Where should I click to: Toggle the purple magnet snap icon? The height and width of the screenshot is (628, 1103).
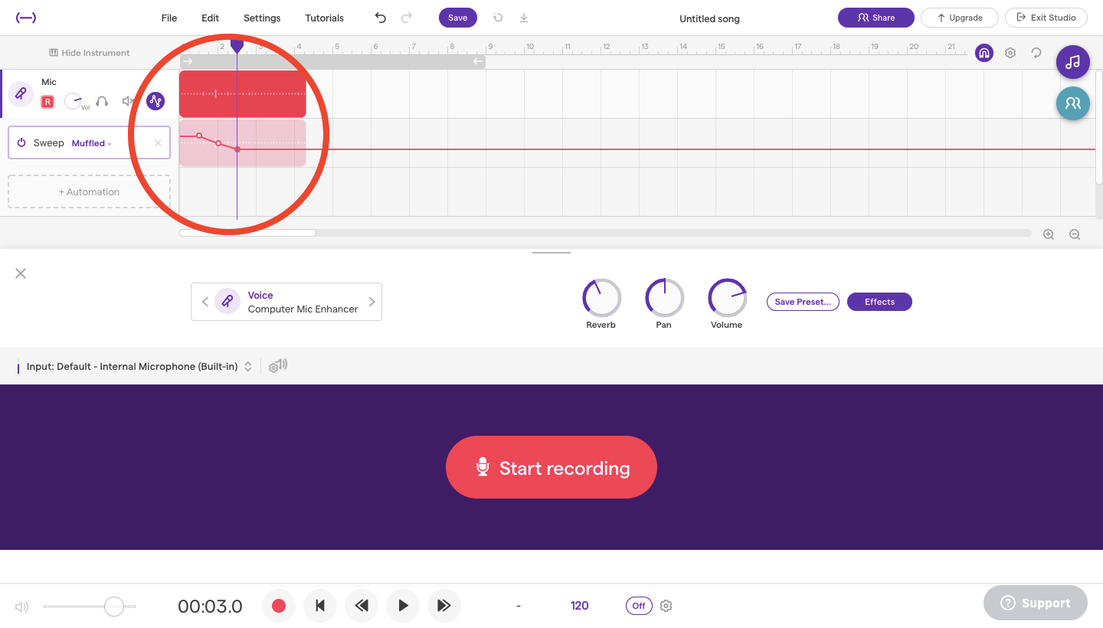pyautogui.click(x=984, y=53)
